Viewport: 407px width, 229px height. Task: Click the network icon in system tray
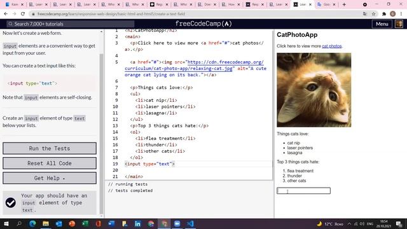(355, 224)
